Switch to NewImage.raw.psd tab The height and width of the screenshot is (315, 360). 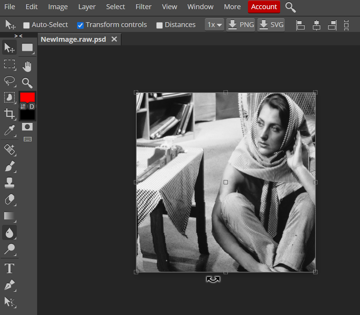73,39
